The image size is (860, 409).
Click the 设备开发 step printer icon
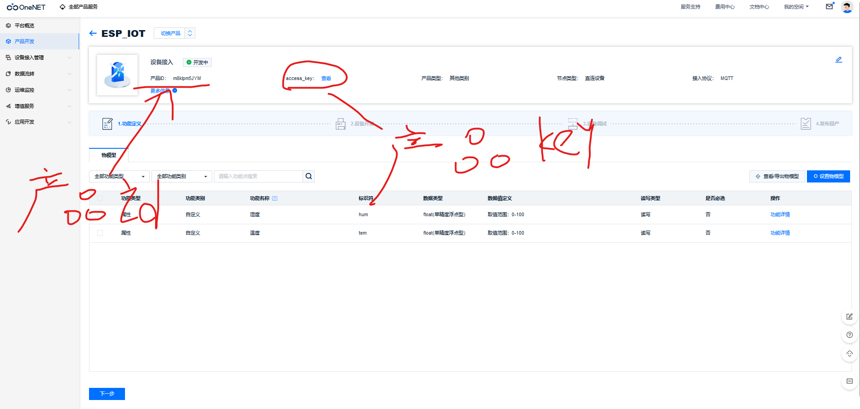(341, 124)
